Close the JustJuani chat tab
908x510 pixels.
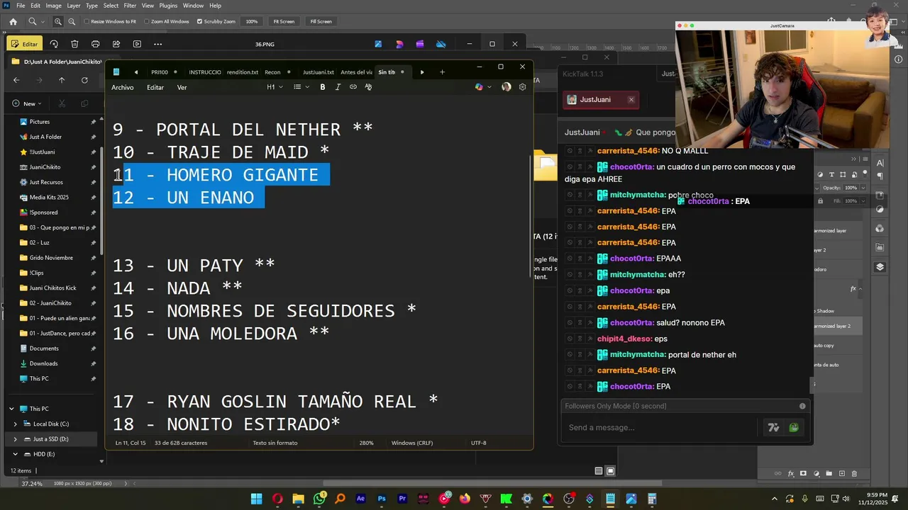point(631,100)
